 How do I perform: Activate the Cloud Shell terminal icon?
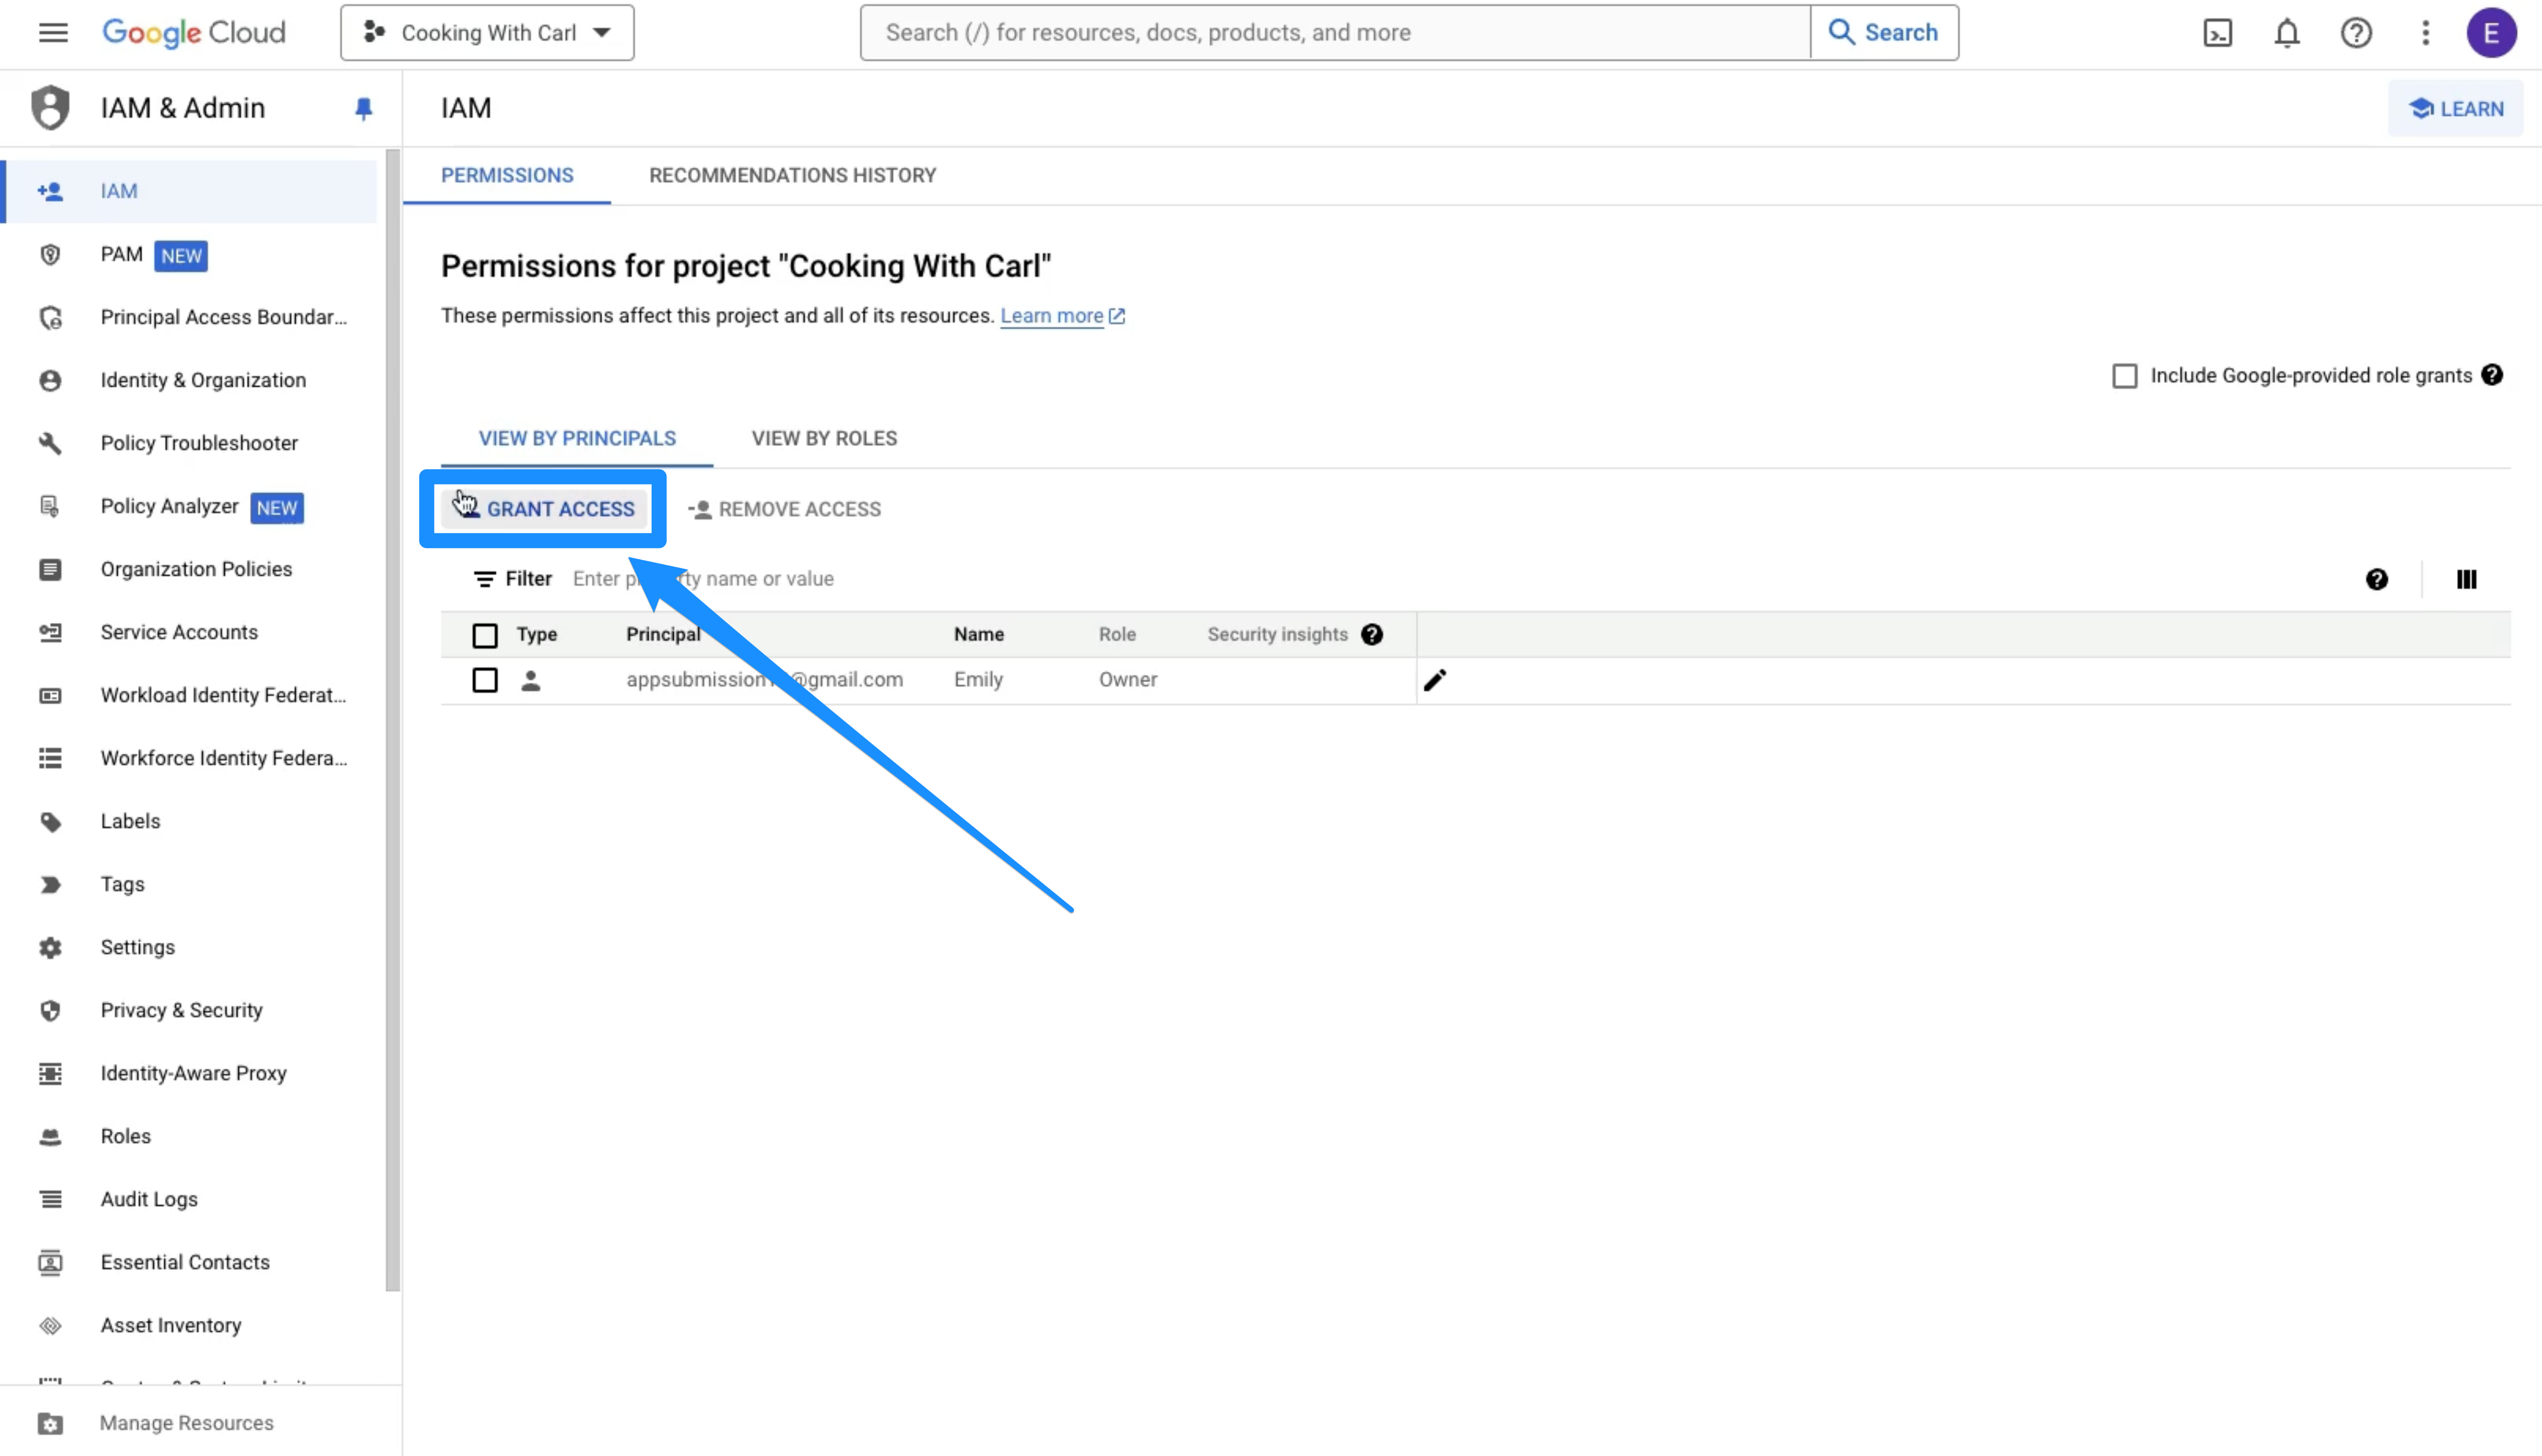coord(2218,32)
